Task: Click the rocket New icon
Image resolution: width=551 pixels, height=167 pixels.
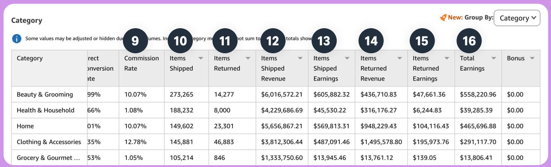Action: 443,18
